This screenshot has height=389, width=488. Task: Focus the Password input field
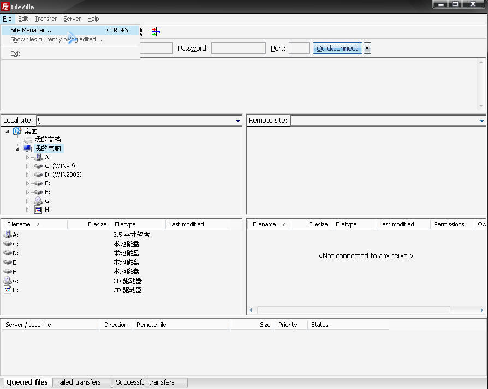tap(239, 48)
